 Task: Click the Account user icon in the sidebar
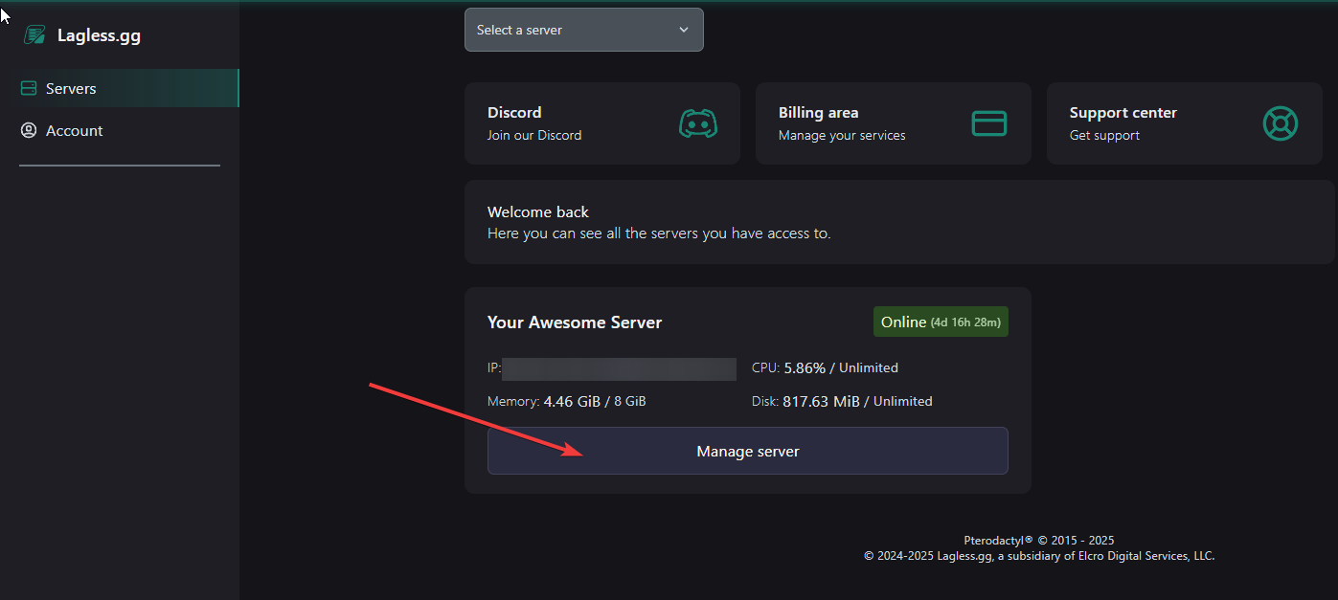click(29, 130)
